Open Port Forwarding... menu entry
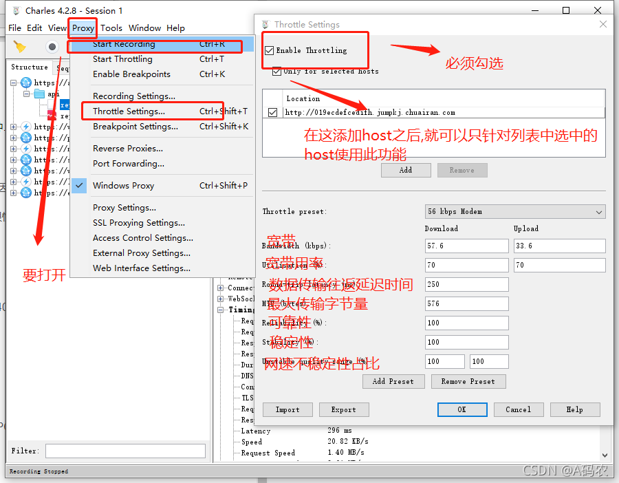The width and height of the screenshot is (619, 483). pos(162,164)
